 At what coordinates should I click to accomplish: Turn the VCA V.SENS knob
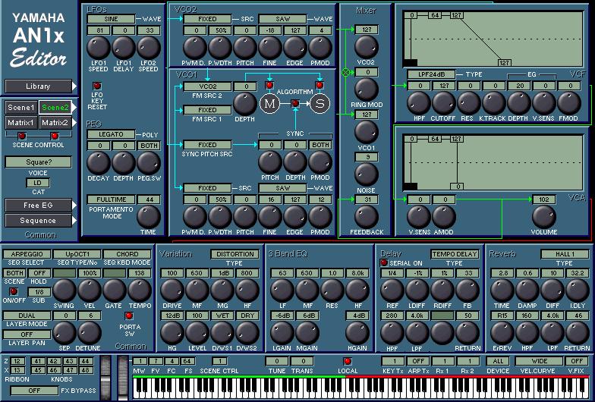click(419, 217)
